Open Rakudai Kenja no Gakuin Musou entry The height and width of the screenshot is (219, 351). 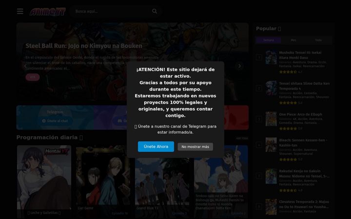(304, 174)
